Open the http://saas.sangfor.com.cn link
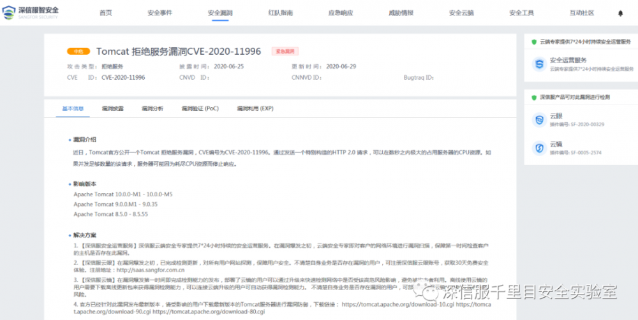The image size is (638, 320). coord(151,270)
